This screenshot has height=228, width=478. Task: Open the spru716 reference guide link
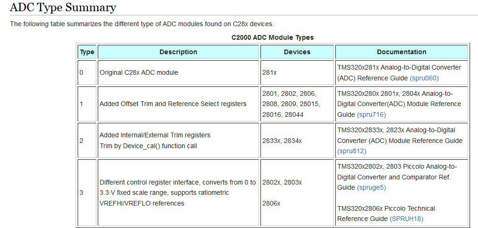[x=371, y=114]
